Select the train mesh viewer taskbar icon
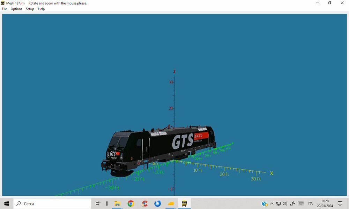Image resolution: width=349 pixels, height=209 pixels. [x=184, y=203]
